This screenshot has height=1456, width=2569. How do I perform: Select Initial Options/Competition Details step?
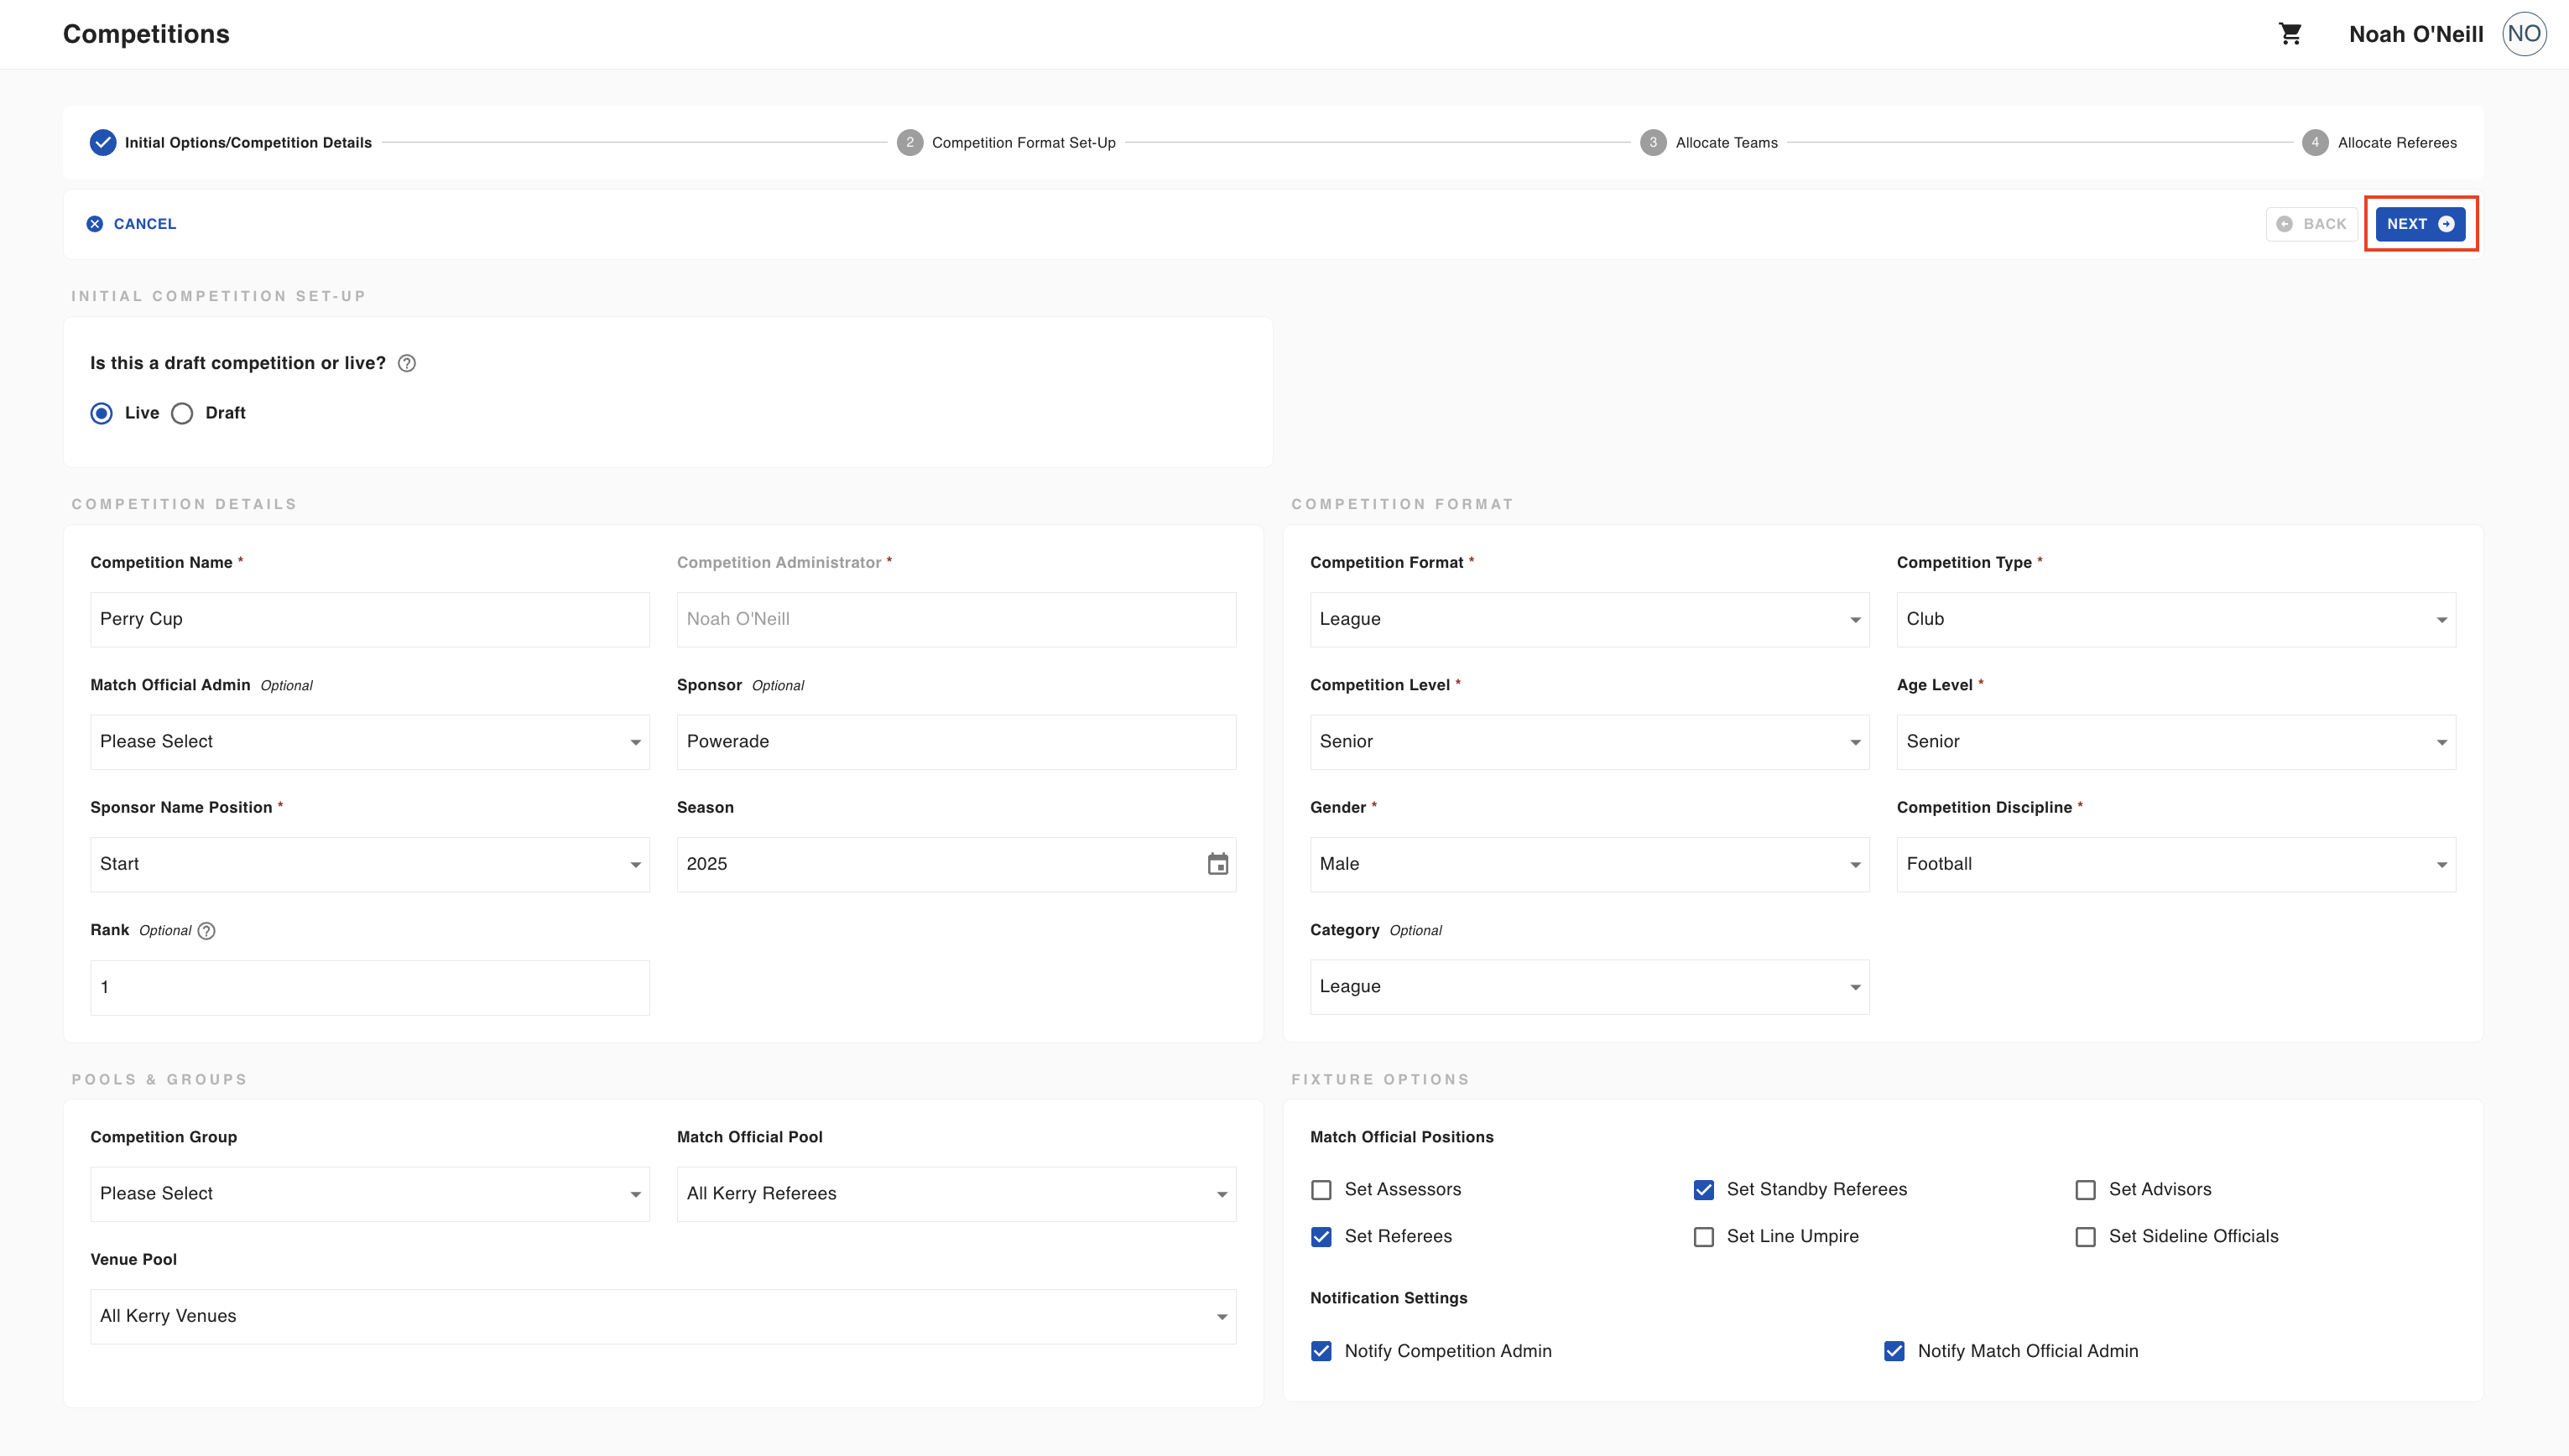[248, 143]
